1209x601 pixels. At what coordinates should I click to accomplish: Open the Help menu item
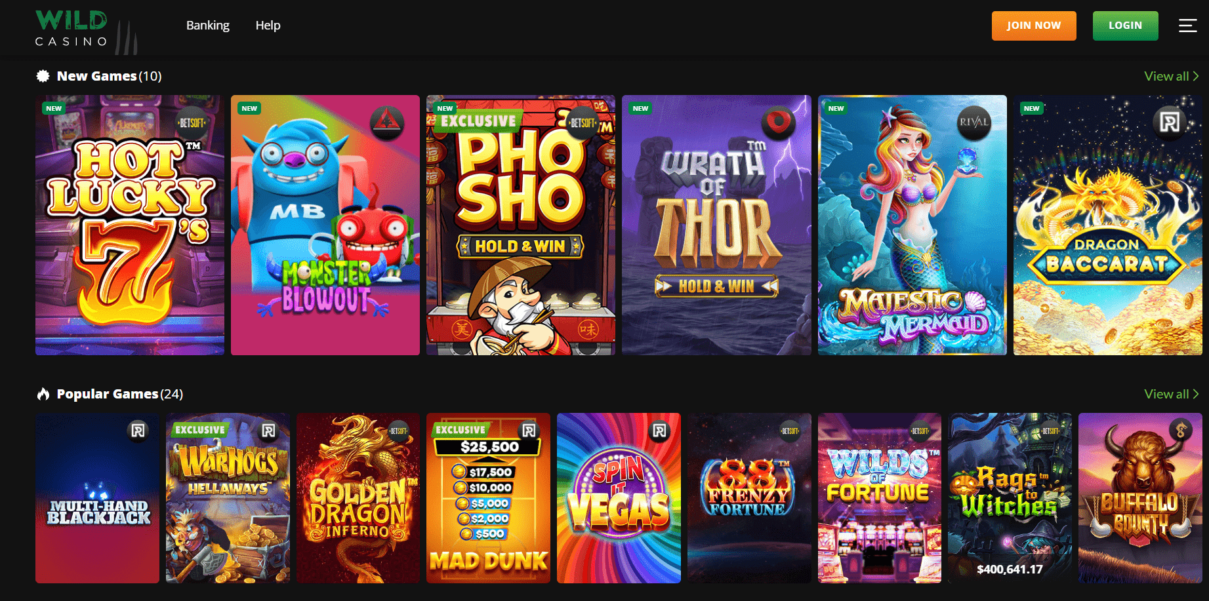click(268, 26)
